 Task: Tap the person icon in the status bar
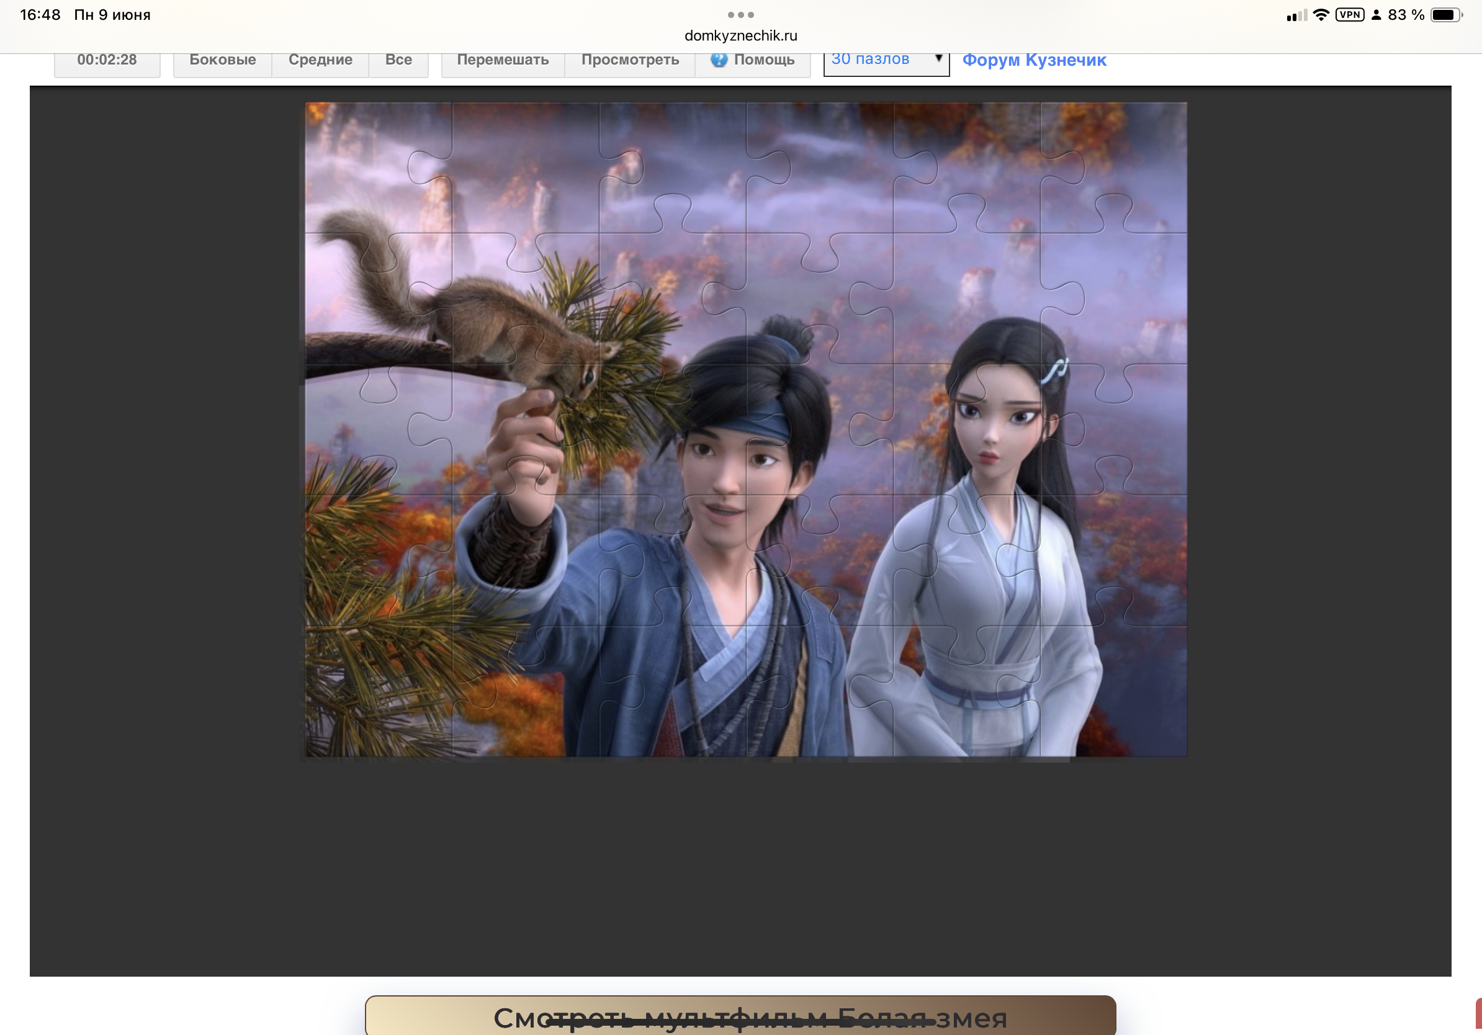tap(1376, 15)
